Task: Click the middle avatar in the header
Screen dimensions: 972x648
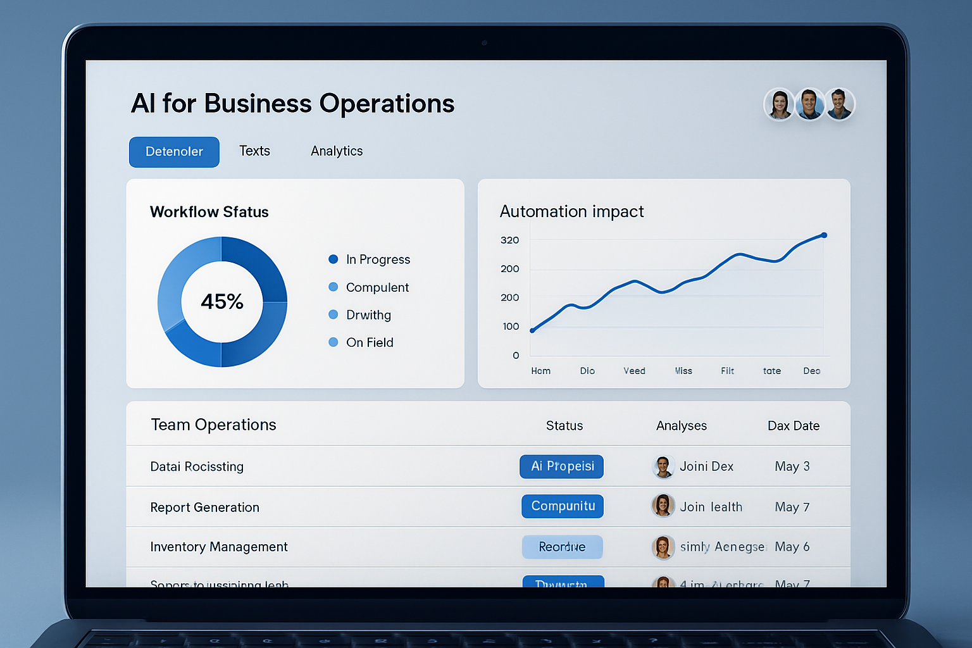Action: [x=809, y=104]
